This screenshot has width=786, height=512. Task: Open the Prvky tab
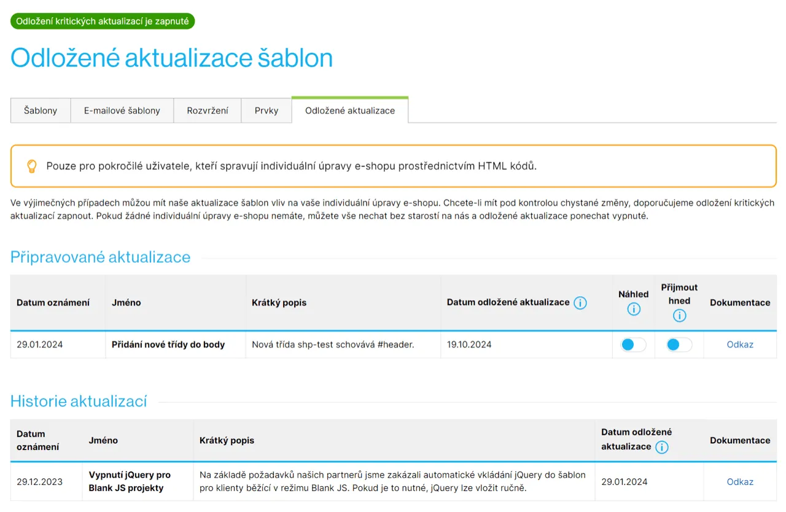pyautogui.click(x=267, y=111)
